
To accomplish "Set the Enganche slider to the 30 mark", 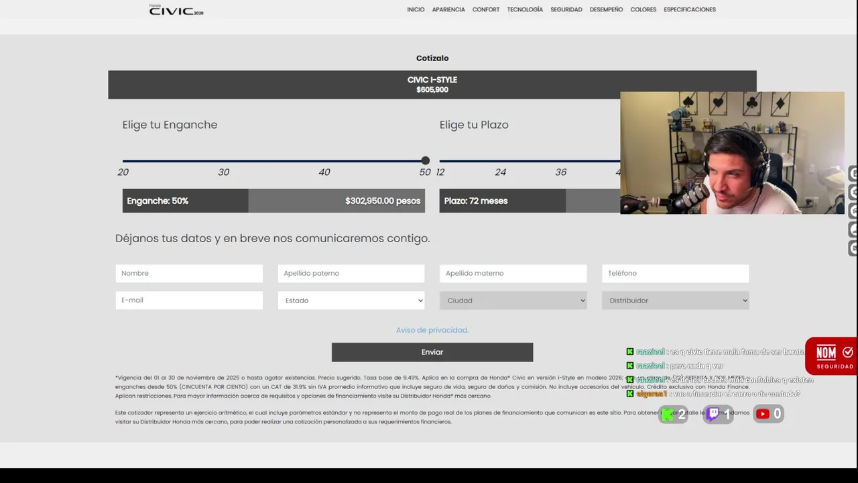I will (x=223, y=161).
